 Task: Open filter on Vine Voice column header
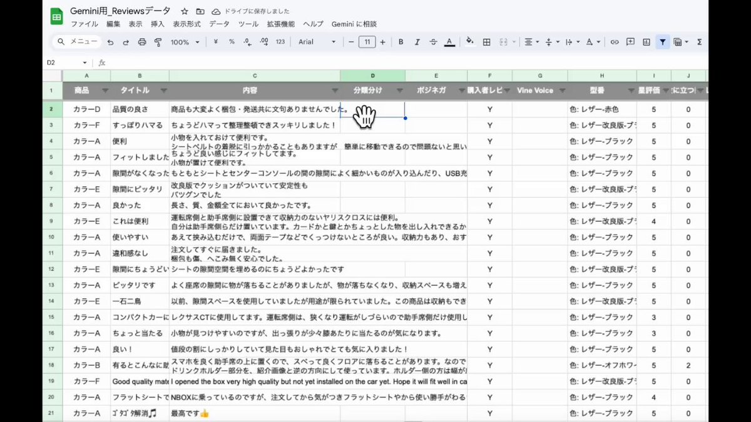click(561, 91)
